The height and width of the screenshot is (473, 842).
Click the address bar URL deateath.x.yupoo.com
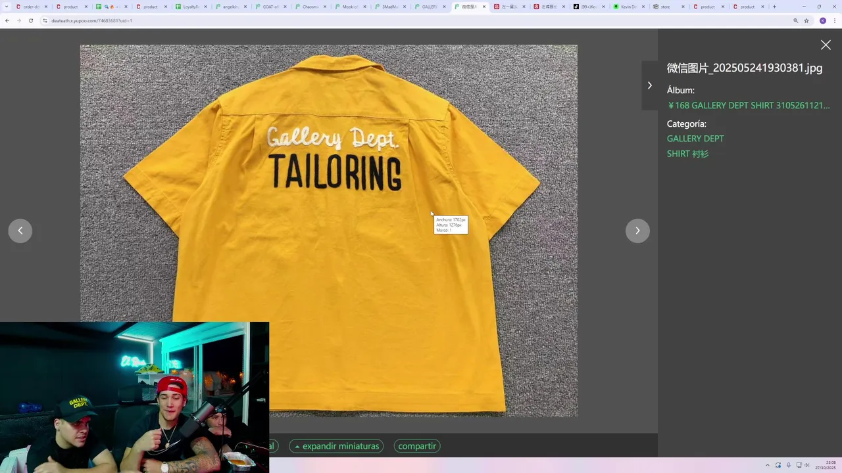coord(91,20)
